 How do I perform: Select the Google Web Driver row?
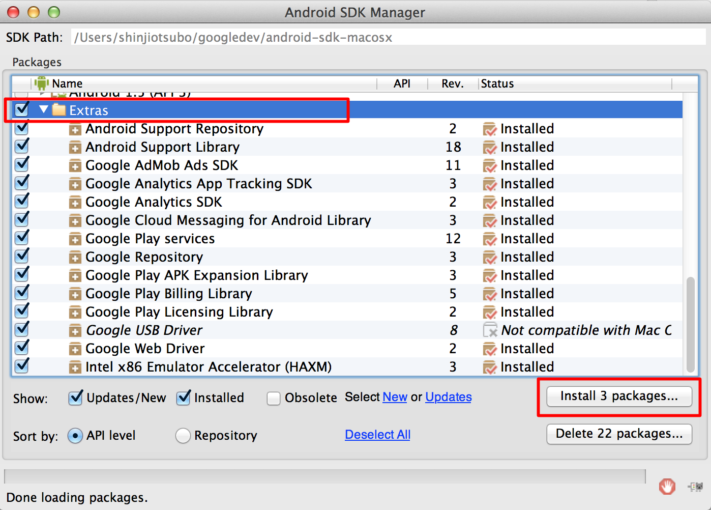tap(347, 349)
